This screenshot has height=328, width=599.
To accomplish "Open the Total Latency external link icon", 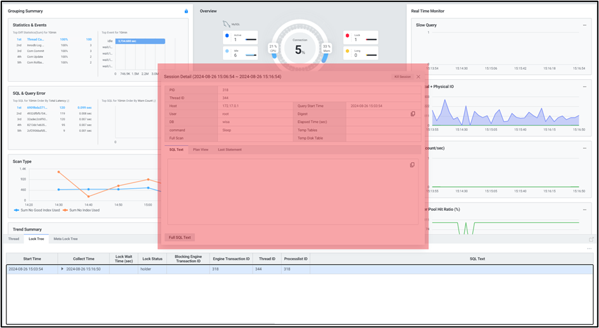I will click(x=68, y=101).
